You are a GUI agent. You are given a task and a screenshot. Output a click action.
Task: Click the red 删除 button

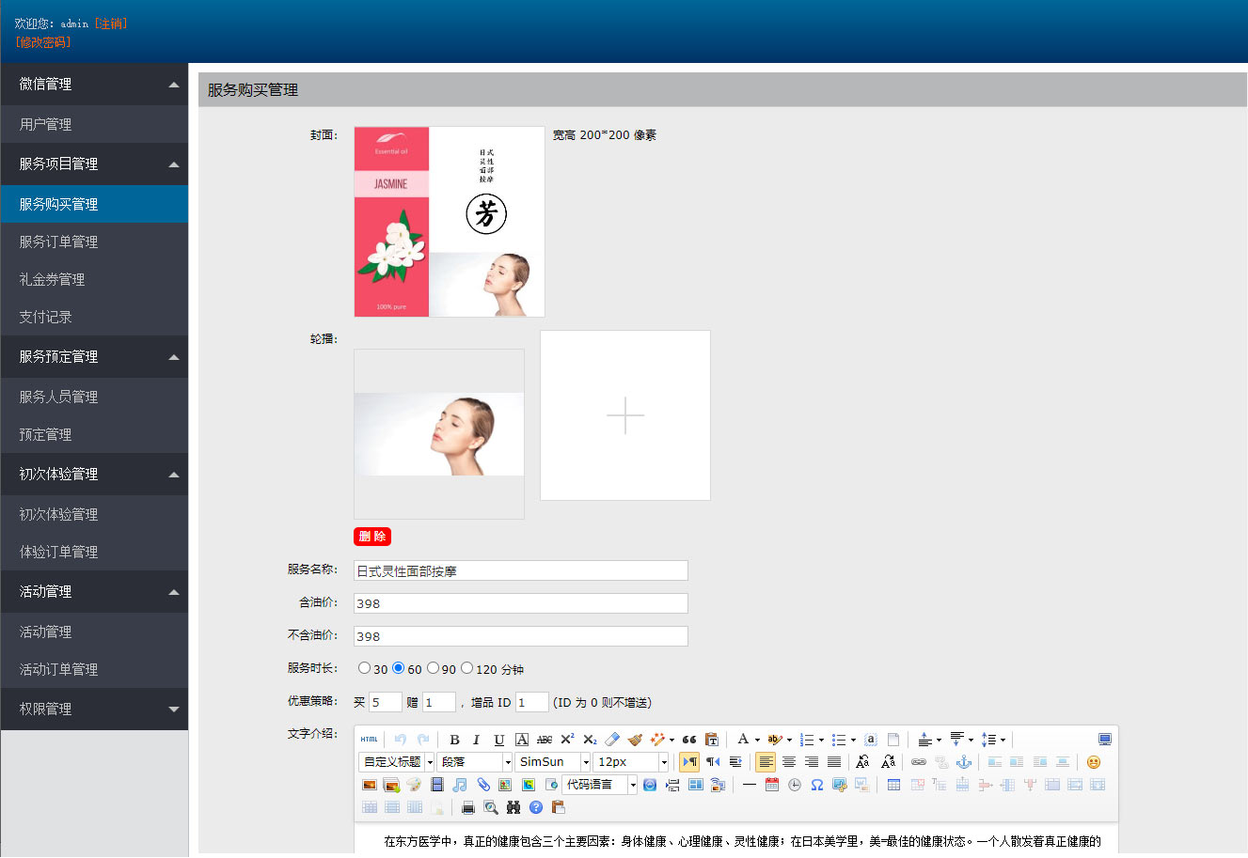coord(372,537)
